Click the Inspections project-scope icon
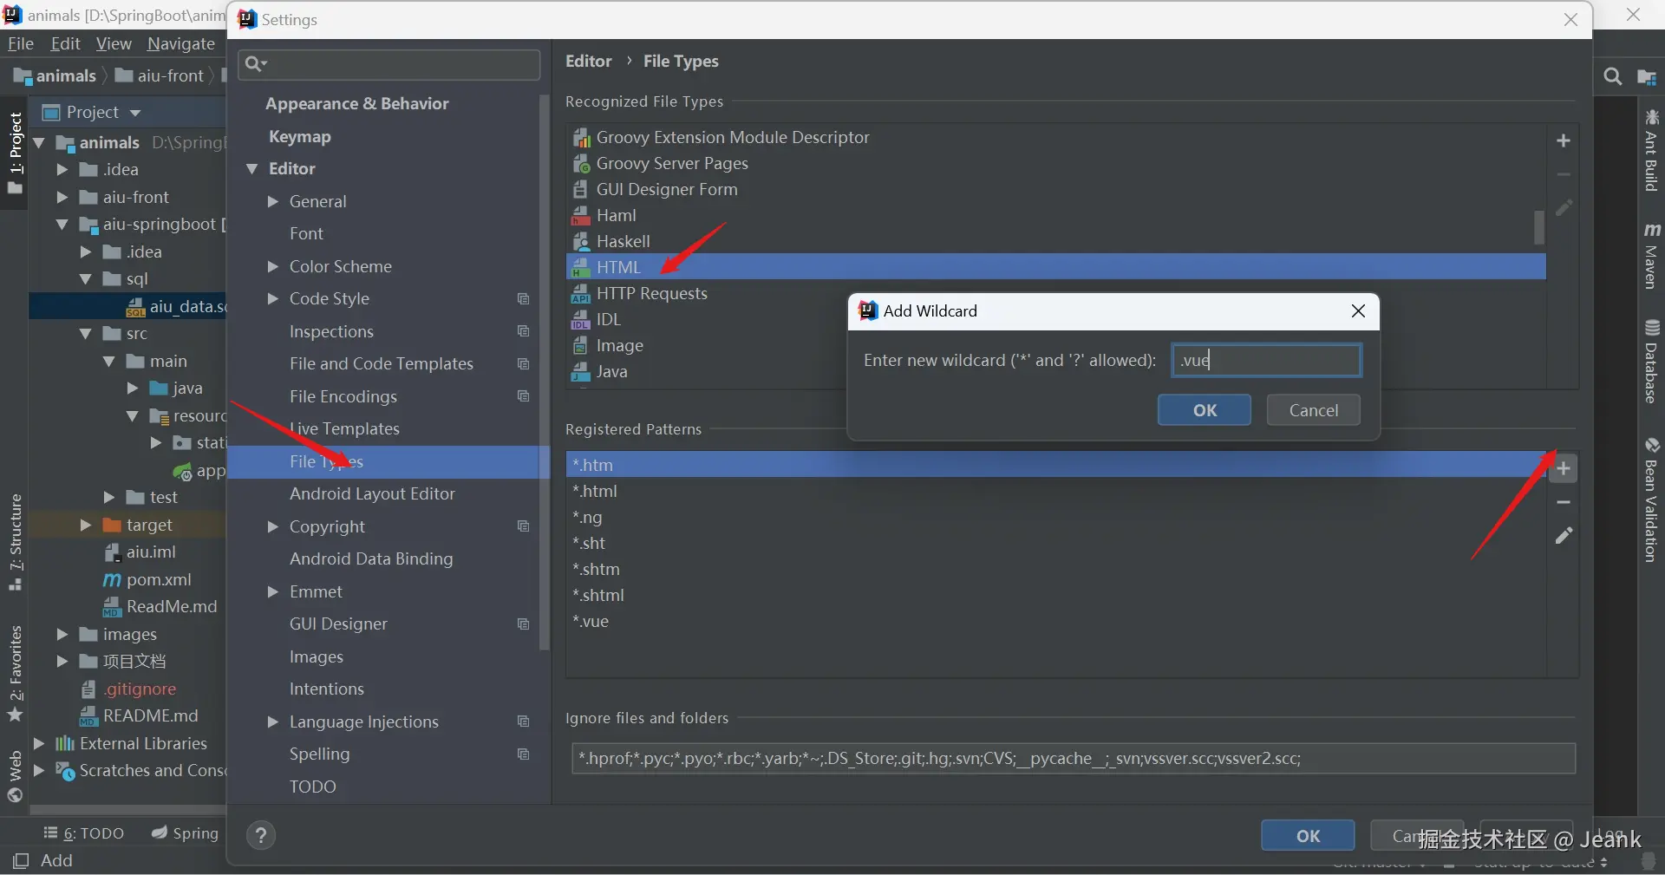 pos(523,331)
